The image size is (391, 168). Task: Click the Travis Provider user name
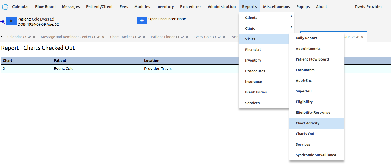368,7
